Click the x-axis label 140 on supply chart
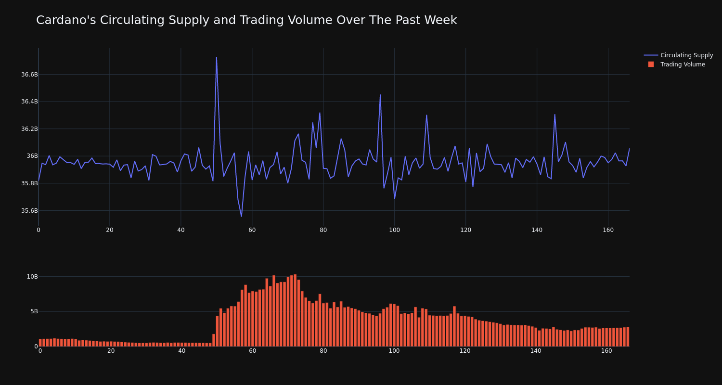Screen dimensions: 722x385 coord(537,230)
